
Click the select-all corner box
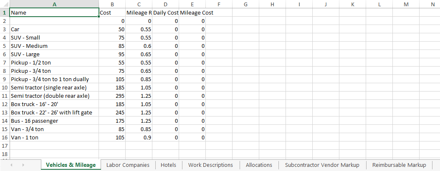tap(5, 4)
